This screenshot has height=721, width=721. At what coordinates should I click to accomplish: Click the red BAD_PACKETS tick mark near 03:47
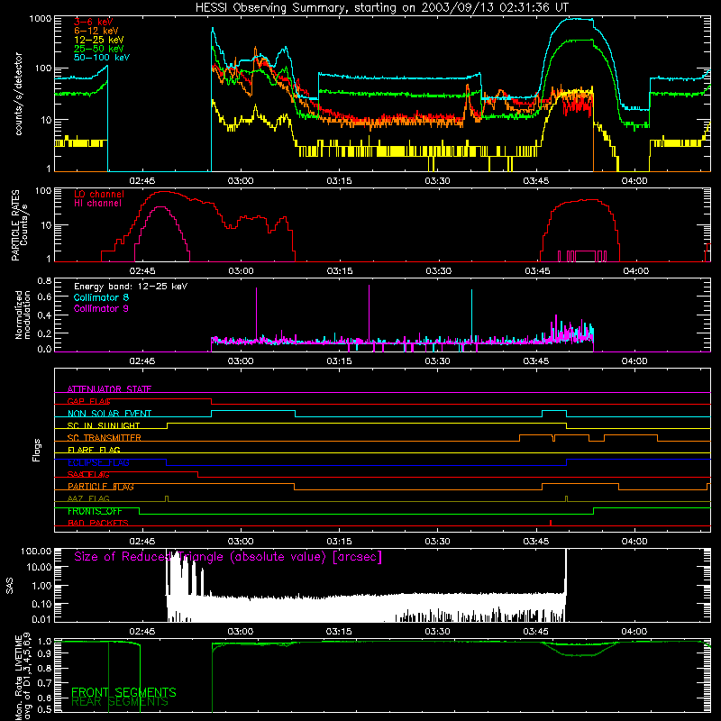coord(551,523)
